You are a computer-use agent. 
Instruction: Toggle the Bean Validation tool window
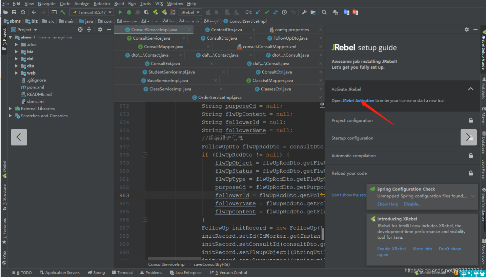pos(483,204)
